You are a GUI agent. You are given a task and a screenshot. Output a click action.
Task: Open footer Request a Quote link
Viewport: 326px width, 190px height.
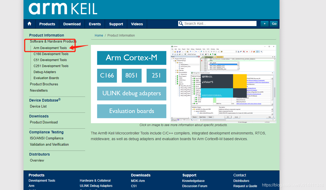coord(245,186)
